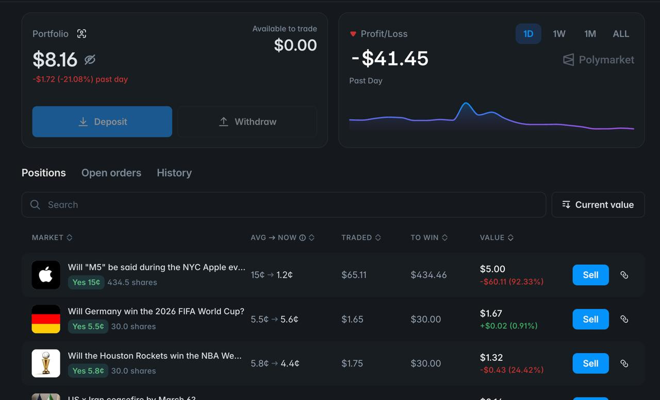
Task: Toggle portfolio balance visibility eye icon
Action: click(x=90, y=60)
